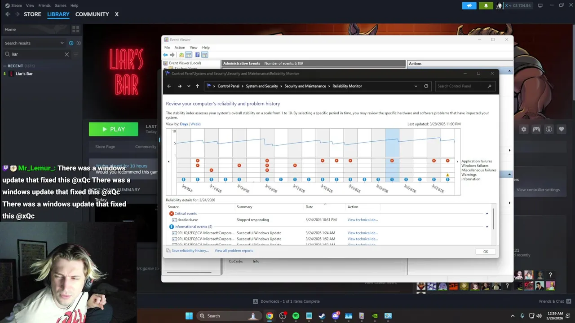Select Security and Maintenance breadcrumb
The image size is (575, 323).
305,86
